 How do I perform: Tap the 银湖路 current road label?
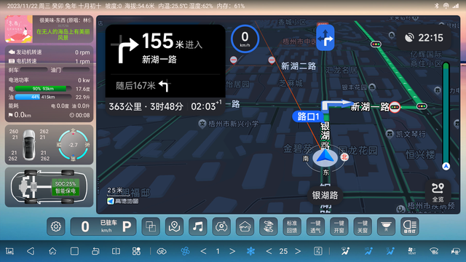(325, 195)
